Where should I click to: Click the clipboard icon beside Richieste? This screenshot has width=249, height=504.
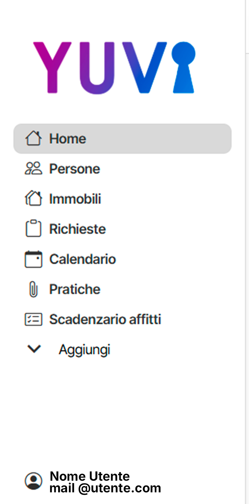(34, 229)
